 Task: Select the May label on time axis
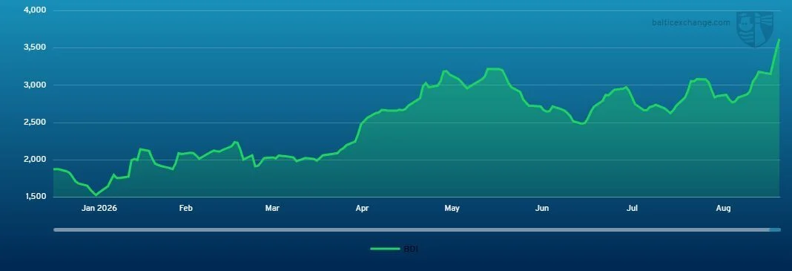[x=452, y=209]
